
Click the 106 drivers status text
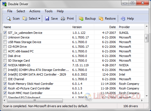(x=131, y=106)
